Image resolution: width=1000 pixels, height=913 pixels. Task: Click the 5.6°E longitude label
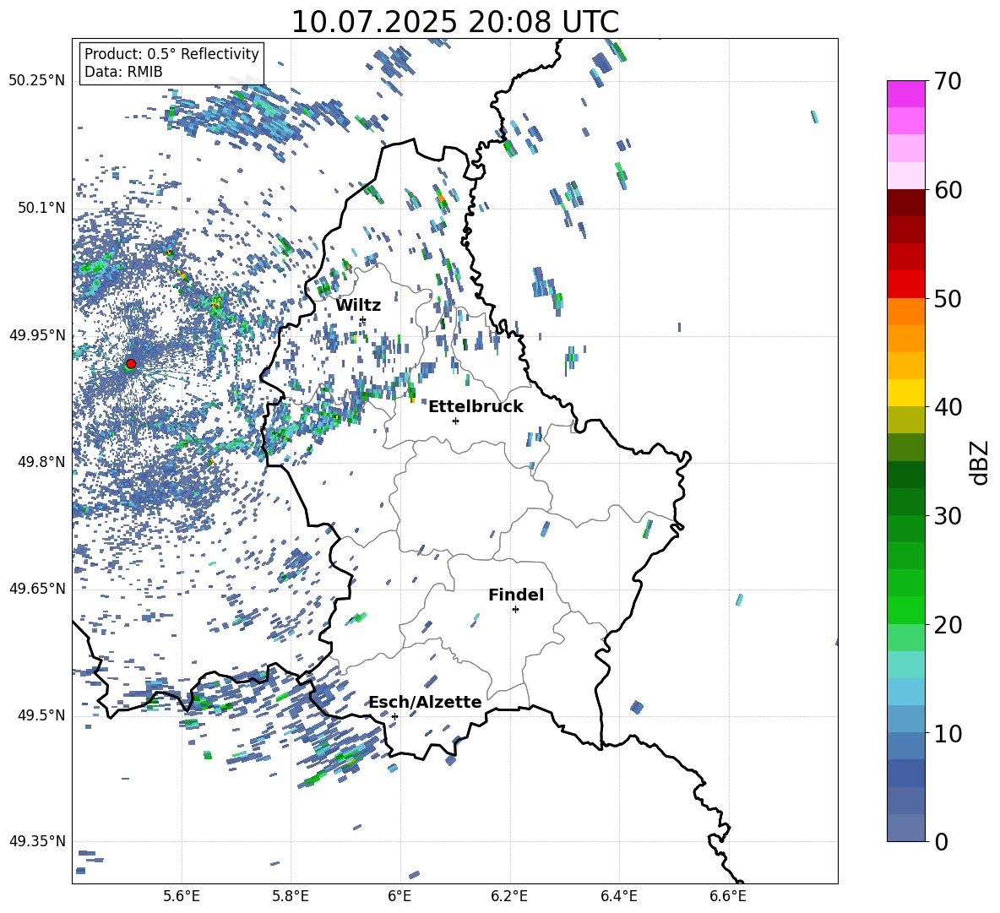(x=182, y=896)
